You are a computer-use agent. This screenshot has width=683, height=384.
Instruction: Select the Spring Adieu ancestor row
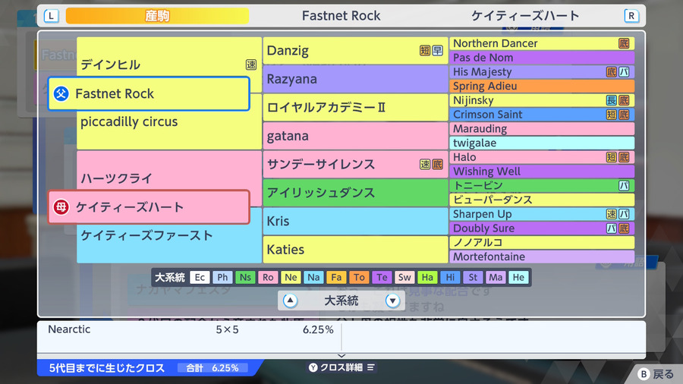point(542,87)
